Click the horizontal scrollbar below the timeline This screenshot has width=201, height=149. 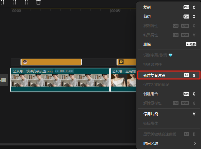tap(66, 145)
